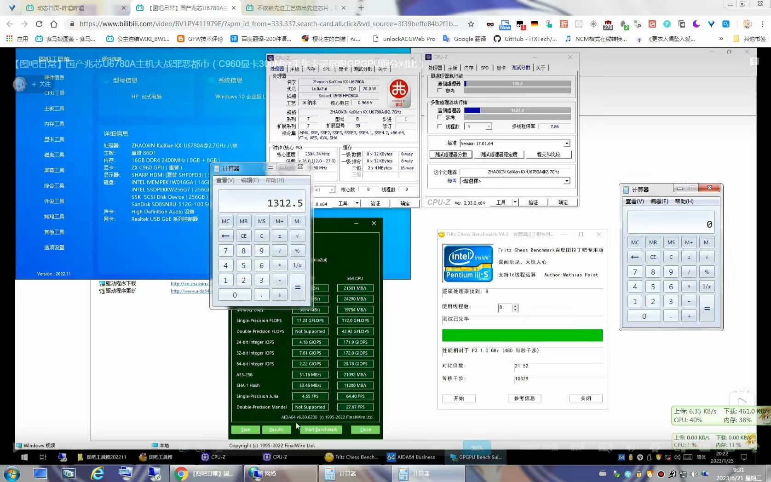Expand the 基准 Version 17.01.64 dropdown

[567, 143]
